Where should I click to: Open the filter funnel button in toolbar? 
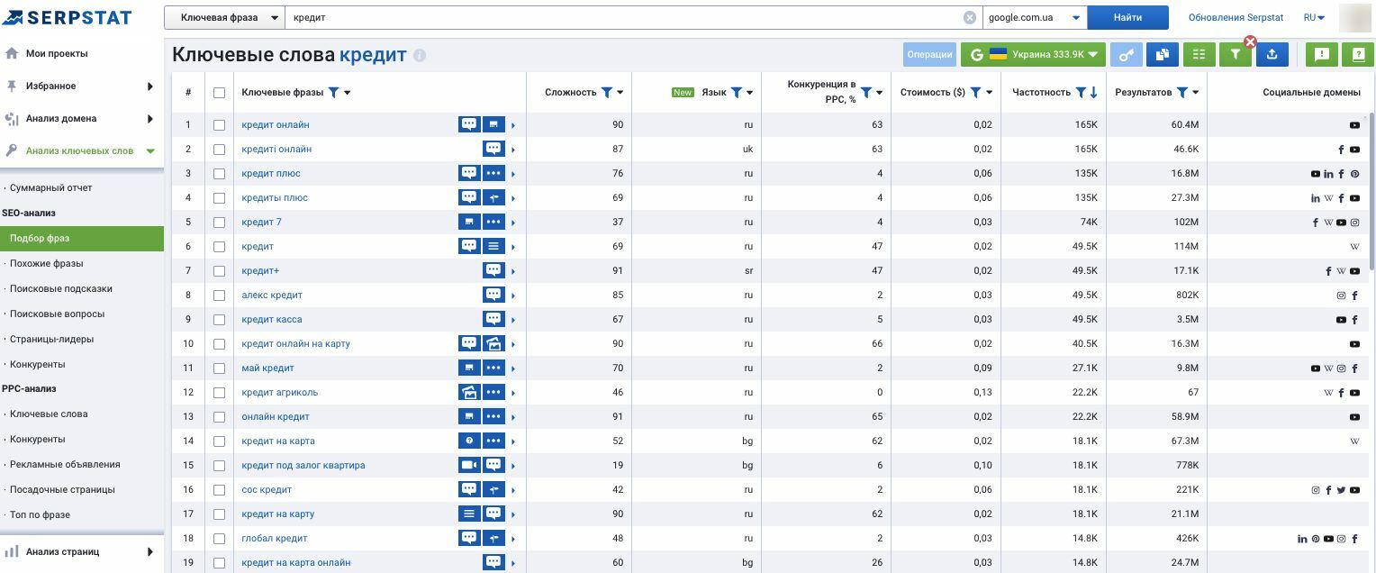[x=1236, y=54]
